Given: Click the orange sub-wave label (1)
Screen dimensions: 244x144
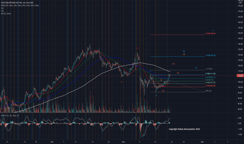Looking at the screenshot, I should tap(161, 80).
